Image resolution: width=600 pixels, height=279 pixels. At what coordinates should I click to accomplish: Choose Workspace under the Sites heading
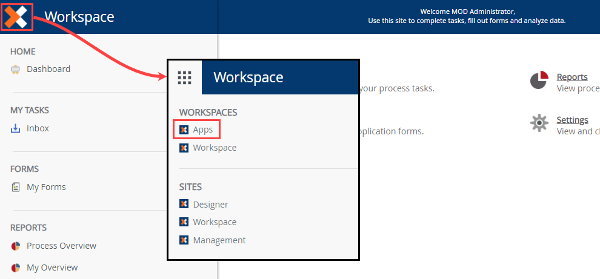[x=215, y=222]
